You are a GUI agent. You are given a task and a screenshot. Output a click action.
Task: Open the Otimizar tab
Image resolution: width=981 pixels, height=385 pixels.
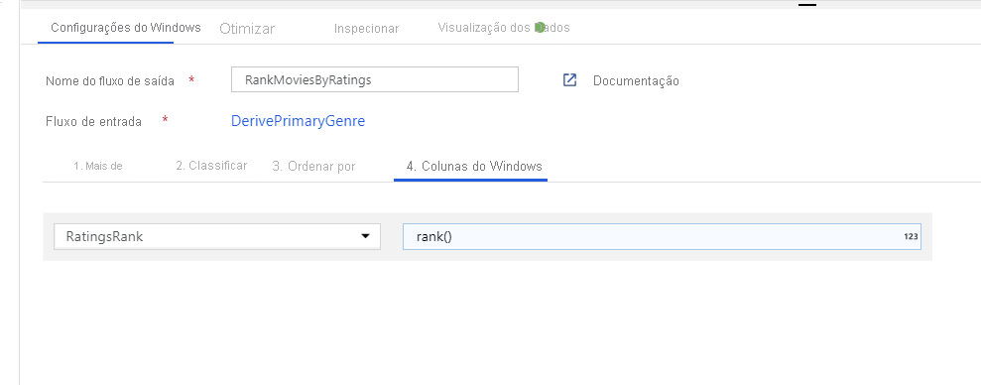(247, 29)
